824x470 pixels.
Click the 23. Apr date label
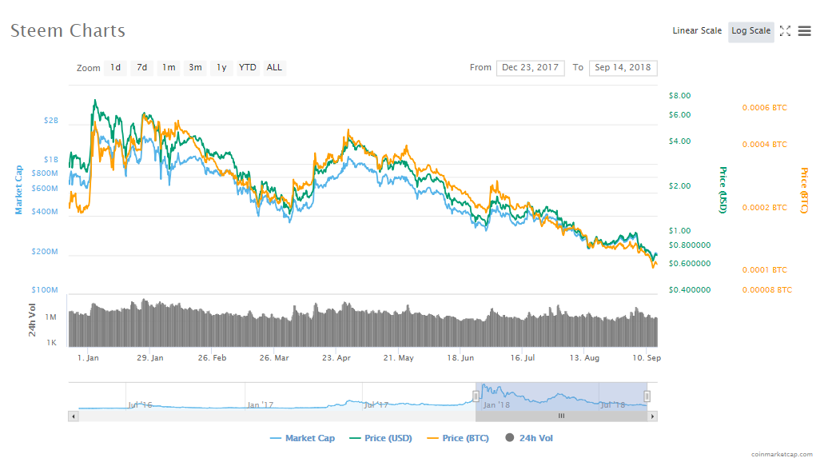click(x=336, y=358)
